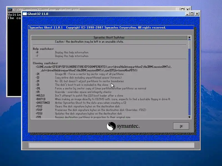Close the Ghost32 11.0 window

tap(197, 14)
